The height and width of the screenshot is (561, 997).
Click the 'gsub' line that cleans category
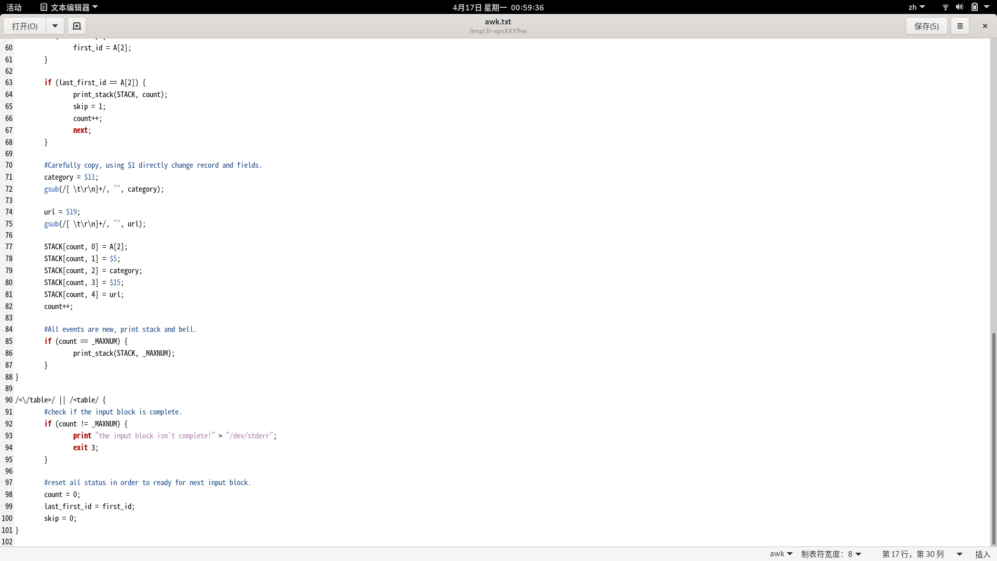pos(104,189)
